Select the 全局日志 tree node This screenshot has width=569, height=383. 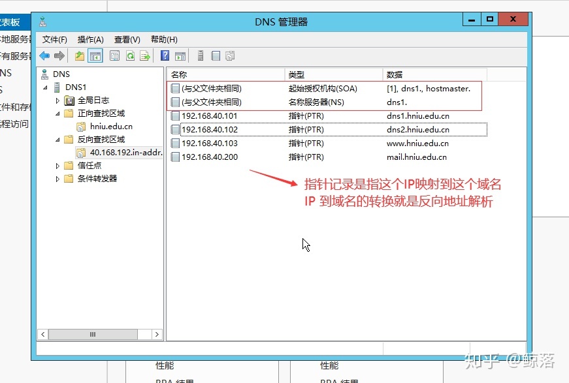(x=93, y=100)
